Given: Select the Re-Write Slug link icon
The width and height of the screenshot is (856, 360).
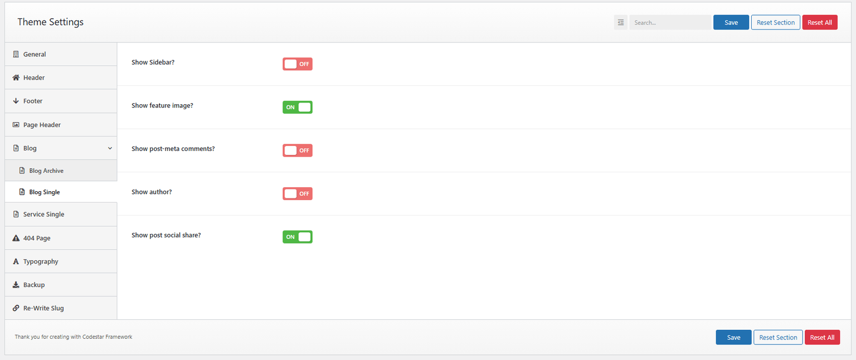Looking at the screenshot, I should click(x=16, y=308).
